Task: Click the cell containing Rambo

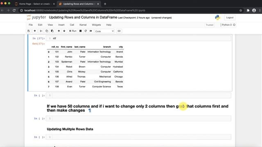Action: click(x=68, y=57)
